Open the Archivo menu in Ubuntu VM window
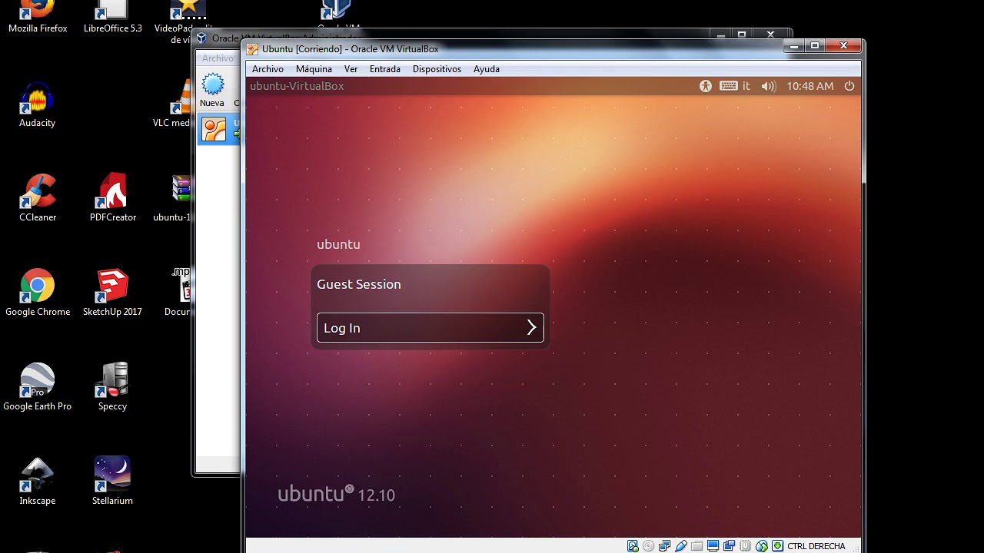This screenshot has width=984, height=553. point(268,69)
